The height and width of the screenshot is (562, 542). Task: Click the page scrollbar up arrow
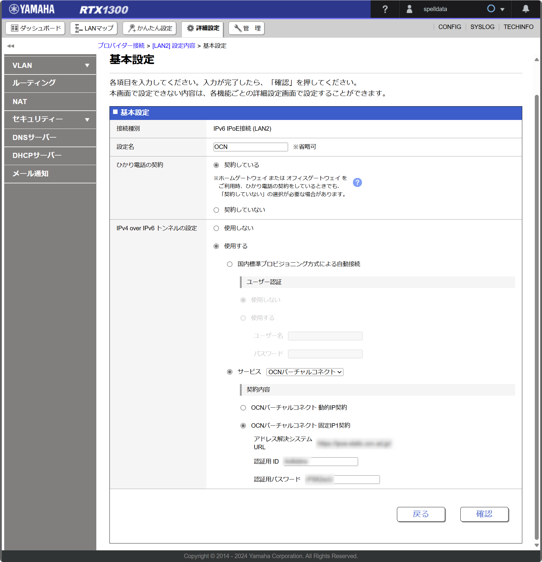(x=537, y=60)
